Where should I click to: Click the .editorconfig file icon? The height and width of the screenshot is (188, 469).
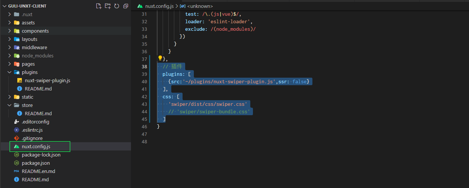click(17, 122)
